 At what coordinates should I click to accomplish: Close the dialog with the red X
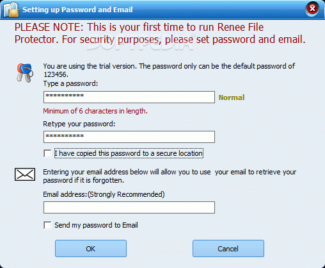pyautogui.click(x=312, y=9)
